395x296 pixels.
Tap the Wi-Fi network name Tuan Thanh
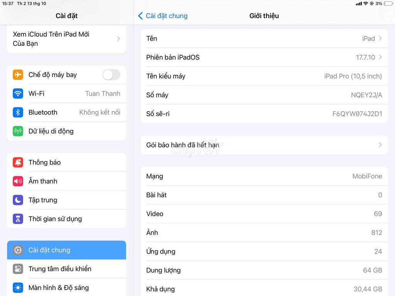[103, 94]
